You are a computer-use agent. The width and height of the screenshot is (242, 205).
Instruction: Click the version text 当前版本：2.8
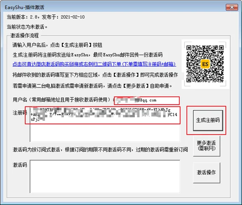pos(22,17)
